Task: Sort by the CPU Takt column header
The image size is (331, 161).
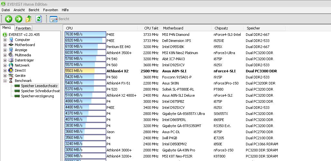Action: (x=149, y=28)
